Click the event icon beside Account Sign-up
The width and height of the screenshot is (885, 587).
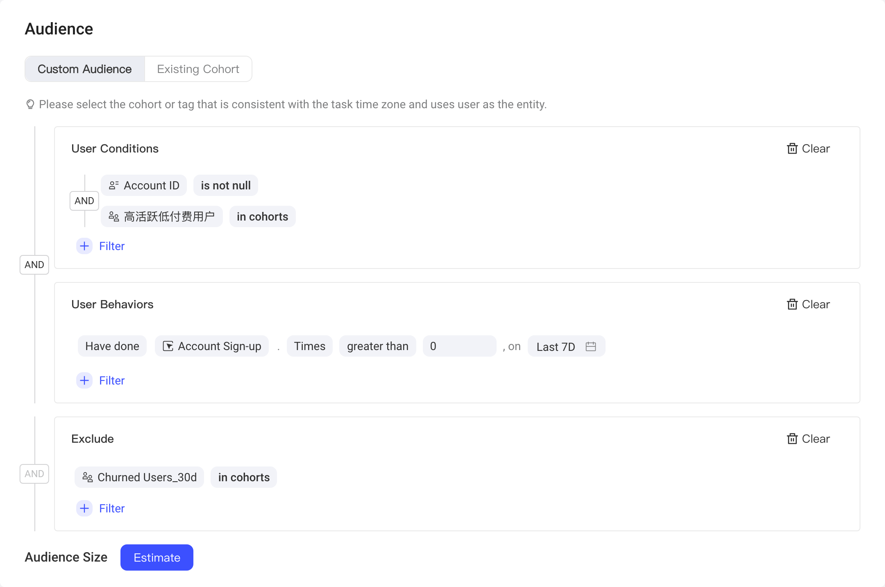[168, 346]
